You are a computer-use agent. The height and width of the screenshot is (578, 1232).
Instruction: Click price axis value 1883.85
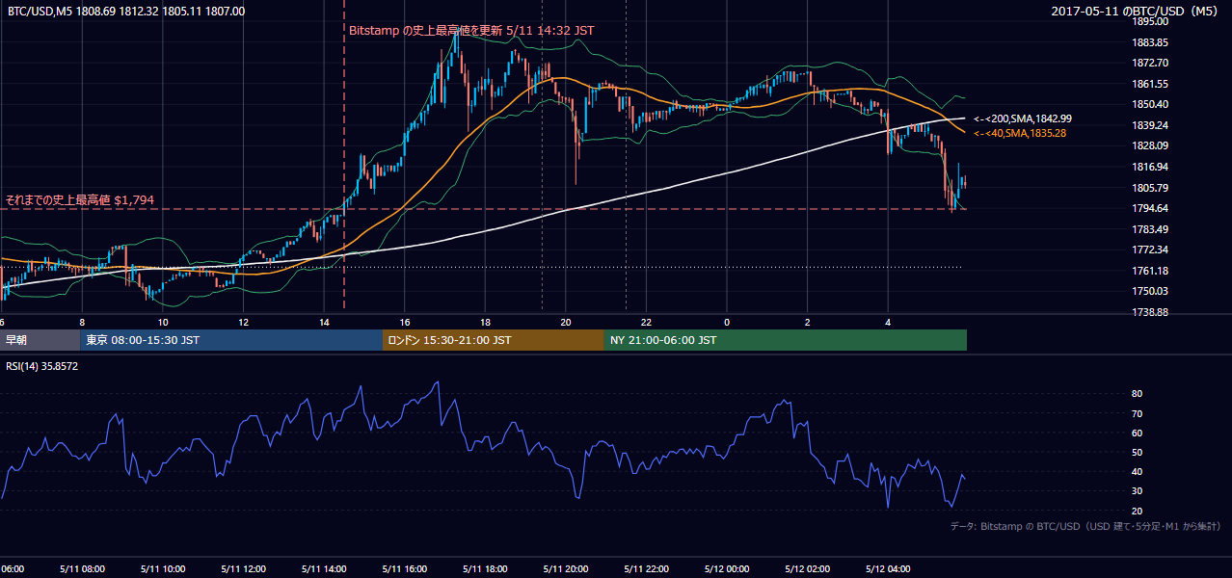(x=1151, y=42)
